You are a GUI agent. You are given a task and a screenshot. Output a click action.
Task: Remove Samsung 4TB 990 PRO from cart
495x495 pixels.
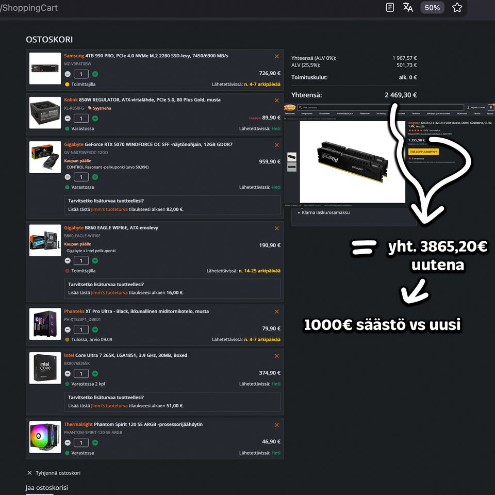(x=276, y=56)
